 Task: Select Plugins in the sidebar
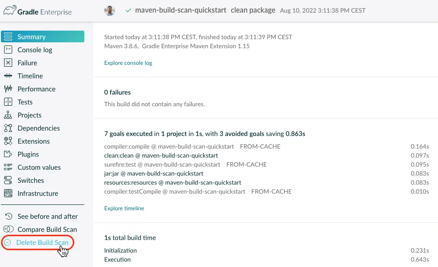click(28, 154)
